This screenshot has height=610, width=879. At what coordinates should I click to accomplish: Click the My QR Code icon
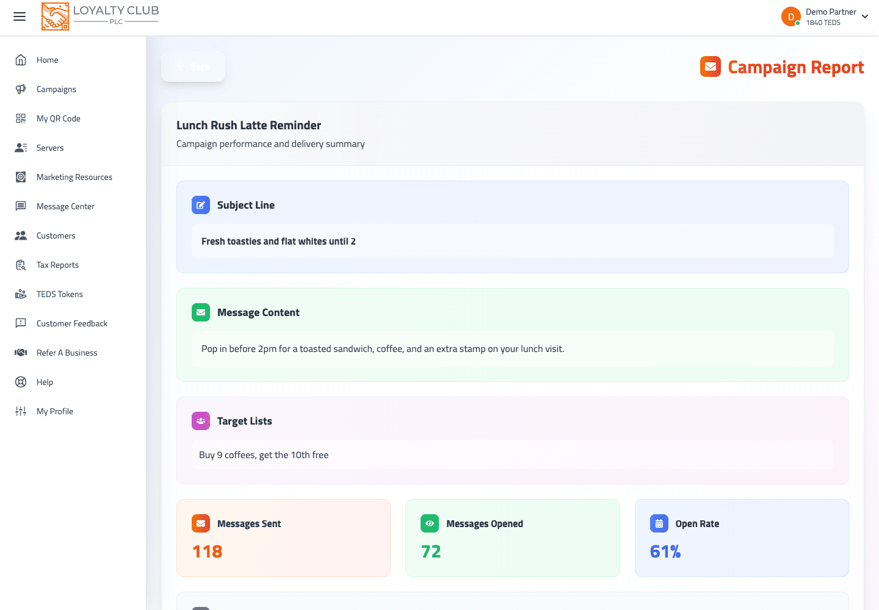click(21, 118)
